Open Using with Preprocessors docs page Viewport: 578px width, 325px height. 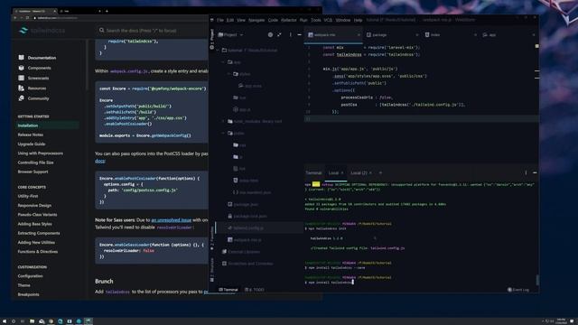pos(40,153)
